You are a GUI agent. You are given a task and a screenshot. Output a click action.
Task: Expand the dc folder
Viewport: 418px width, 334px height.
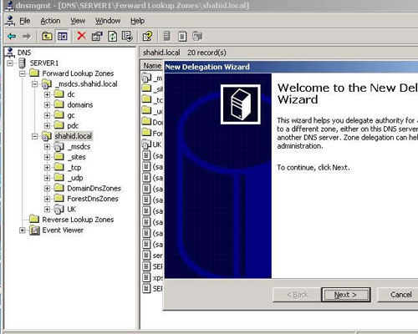pos(47,94)
